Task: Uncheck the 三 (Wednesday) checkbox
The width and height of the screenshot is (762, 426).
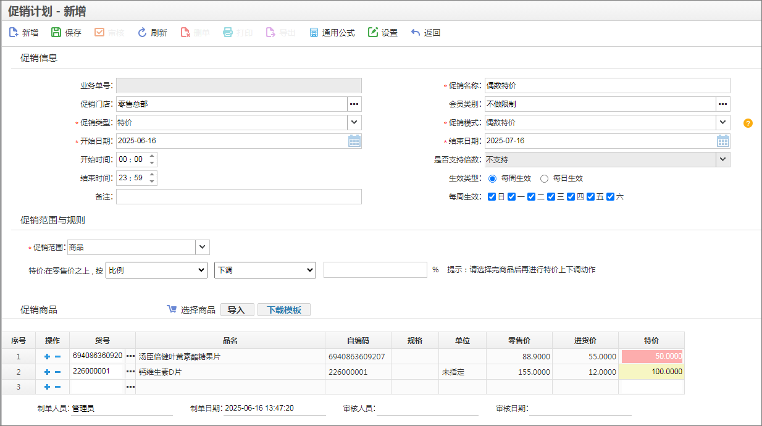Action: pos(551,197)
